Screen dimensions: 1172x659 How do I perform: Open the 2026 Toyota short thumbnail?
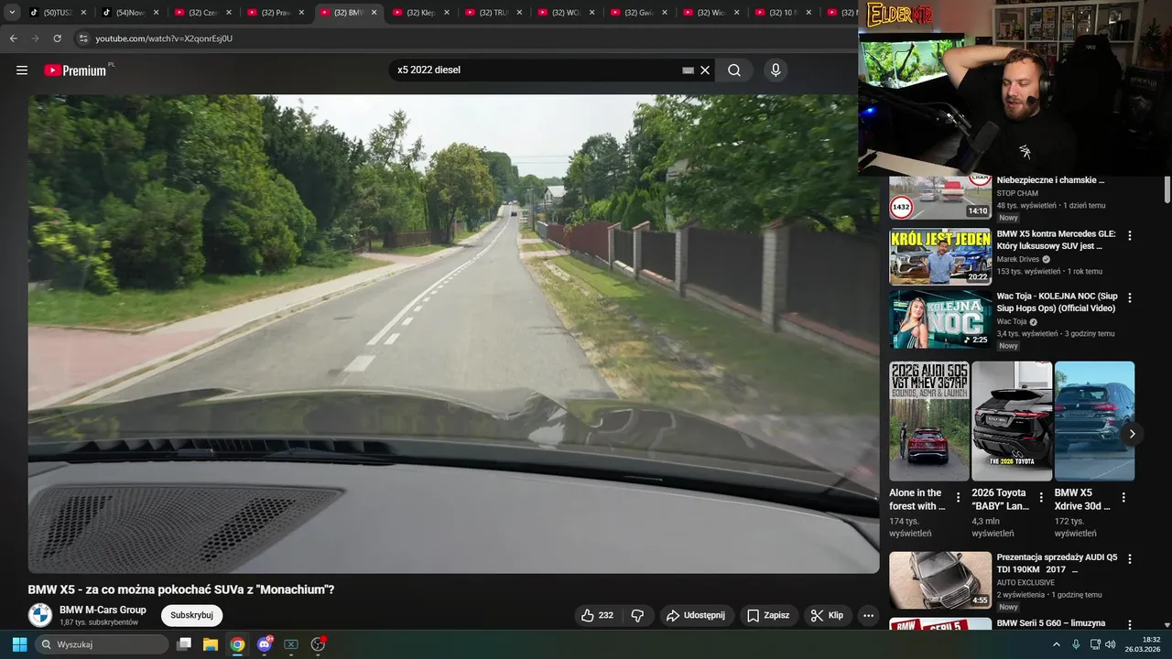(x=1012, y=421)
